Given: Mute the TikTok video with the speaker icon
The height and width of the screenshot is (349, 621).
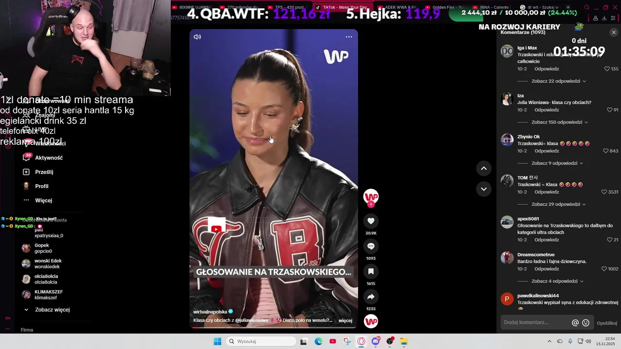Looking at the screenshot, I should point(197,37).
